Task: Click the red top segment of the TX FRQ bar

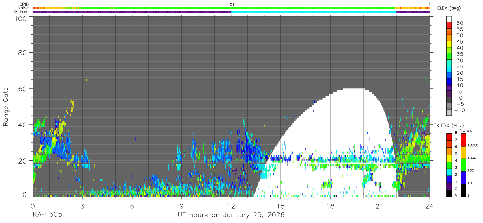Action: pyautogui.click(x=449, y=136)
